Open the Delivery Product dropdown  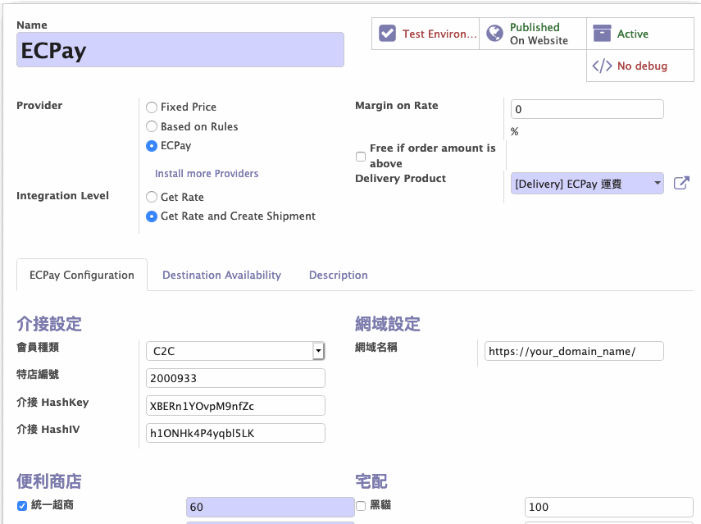pyautogui.click(x=587, y=184)
